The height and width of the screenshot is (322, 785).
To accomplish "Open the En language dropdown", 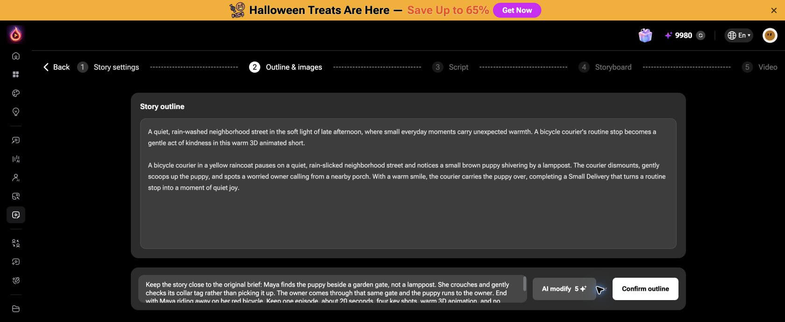I will pyautogui.click(x=739, y=35).
